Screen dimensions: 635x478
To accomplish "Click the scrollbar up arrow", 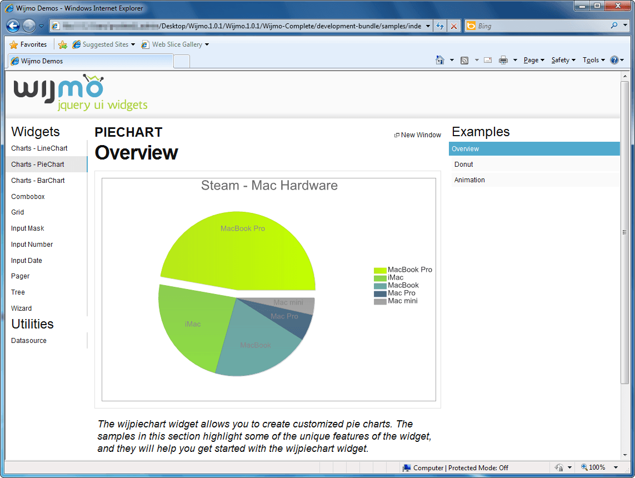I will click(x=624, y=76).
